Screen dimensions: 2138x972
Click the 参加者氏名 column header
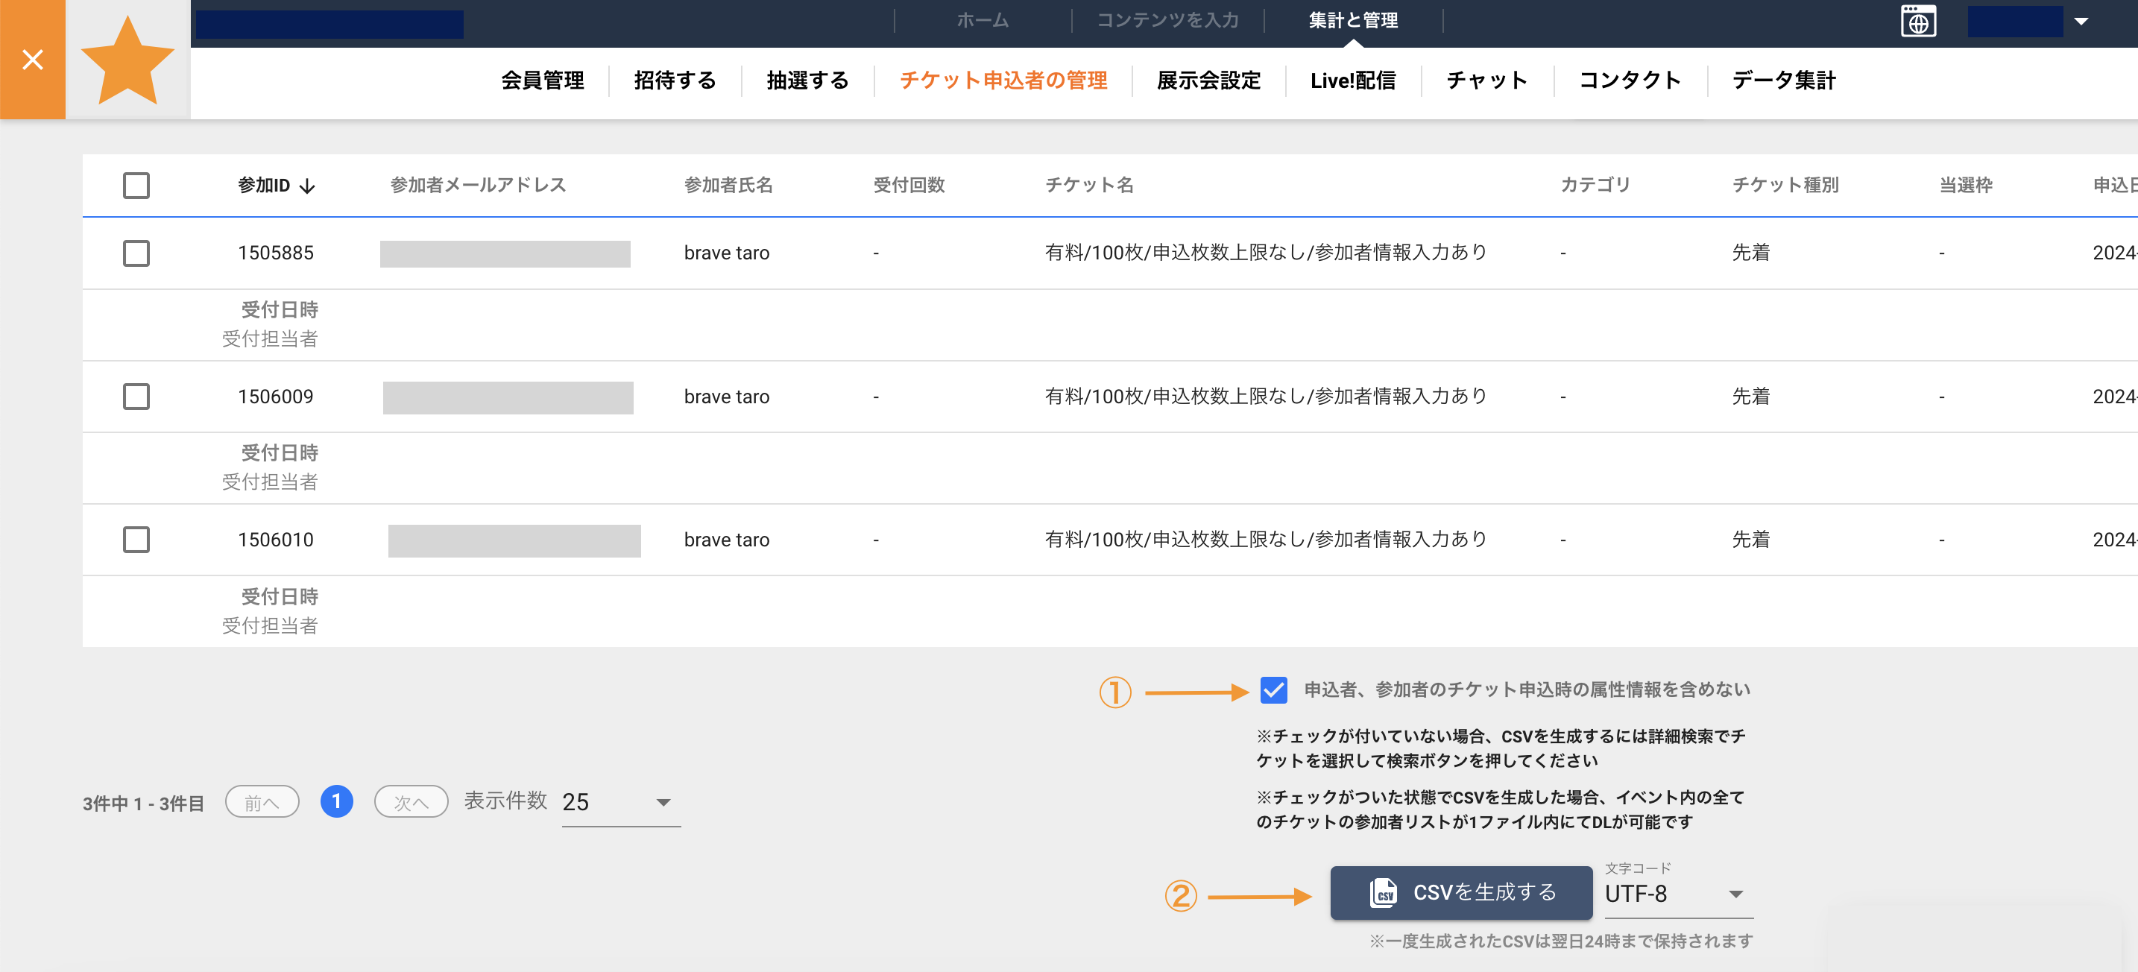coord(728,185)
